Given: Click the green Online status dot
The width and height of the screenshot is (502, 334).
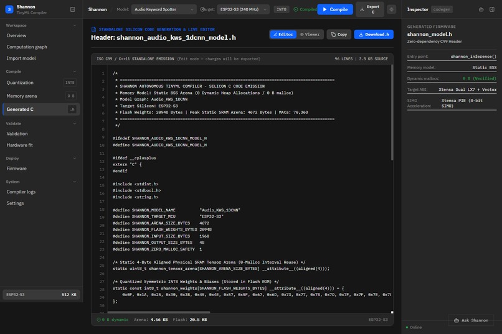Looking at the screenshot, I should [407, 327].
